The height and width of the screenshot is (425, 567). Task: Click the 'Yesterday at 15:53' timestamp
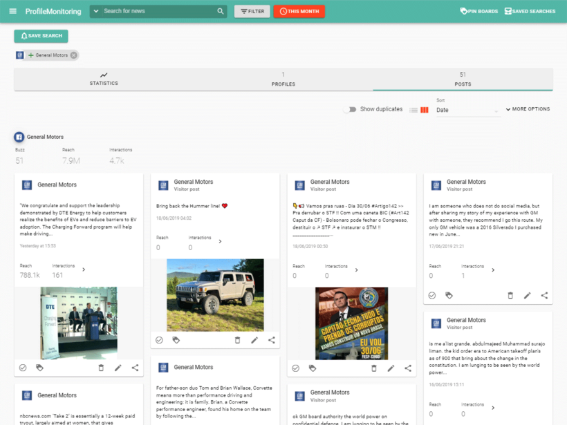click(x=37, y=246)
